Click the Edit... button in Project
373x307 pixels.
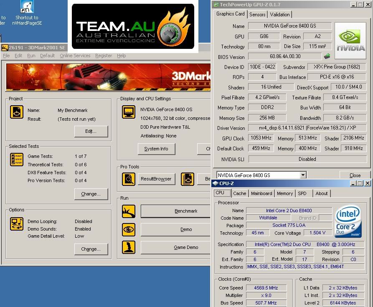pyautogui.click(x=91, y=131)
